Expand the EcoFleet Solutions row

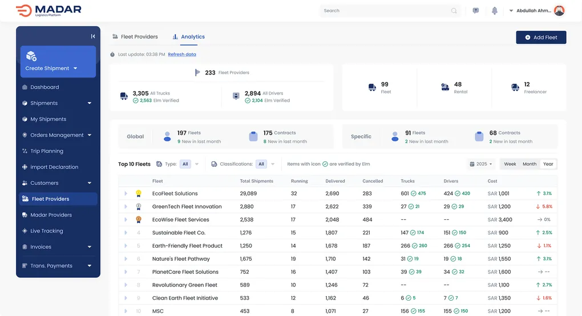pos(126,194)
